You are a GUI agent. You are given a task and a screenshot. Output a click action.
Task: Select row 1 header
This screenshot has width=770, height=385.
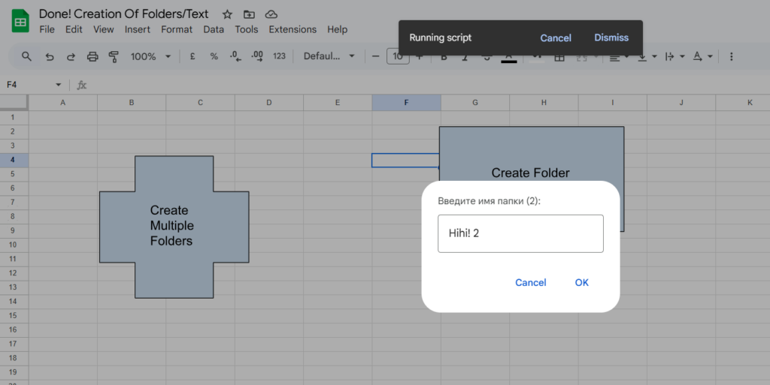tap(14, 118)
